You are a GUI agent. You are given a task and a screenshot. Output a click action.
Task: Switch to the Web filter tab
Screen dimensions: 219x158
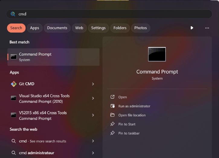(79, 28)
